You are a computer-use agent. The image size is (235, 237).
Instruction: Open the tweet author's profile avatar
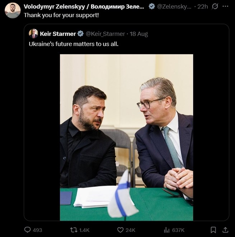pos(13,10)
